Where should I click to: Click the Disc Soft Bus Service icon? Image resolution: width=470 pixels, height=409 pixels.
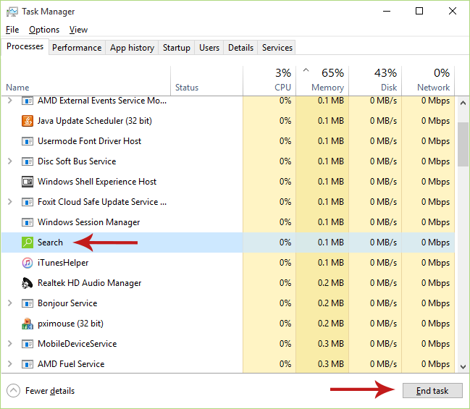click(x=28, y=161)
